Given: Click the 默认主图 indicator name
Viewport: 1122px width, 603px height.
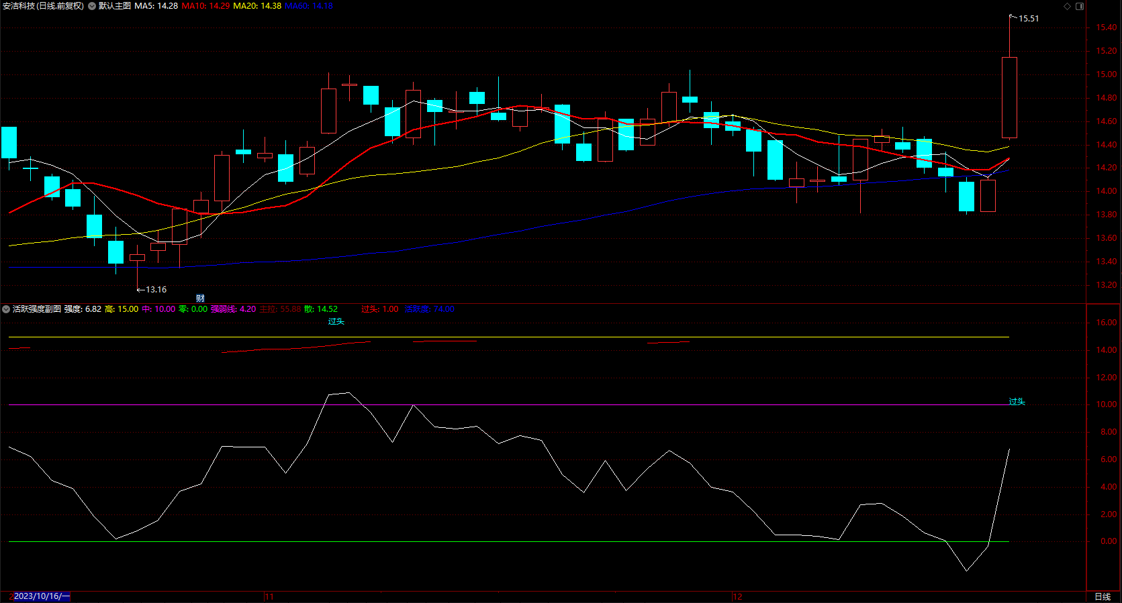Looking at the screenshot, I should [x=115, y=6].
